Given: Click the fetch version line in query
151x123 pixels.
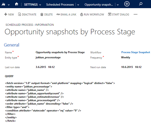Looking at the screenshot, I should (x=60, y=83).
